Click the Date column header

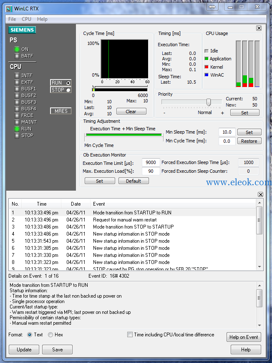coord(76,204)
